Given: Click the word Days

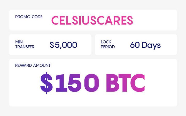Looking at the screenshot, I should (x=151, y=45).
